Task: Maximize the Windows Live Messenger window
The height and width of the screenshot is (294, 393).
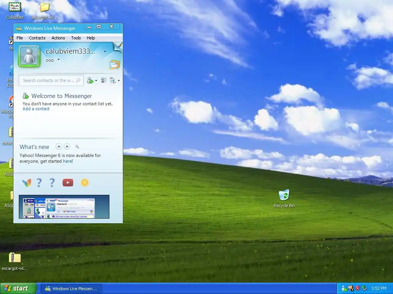Action: 99,27
